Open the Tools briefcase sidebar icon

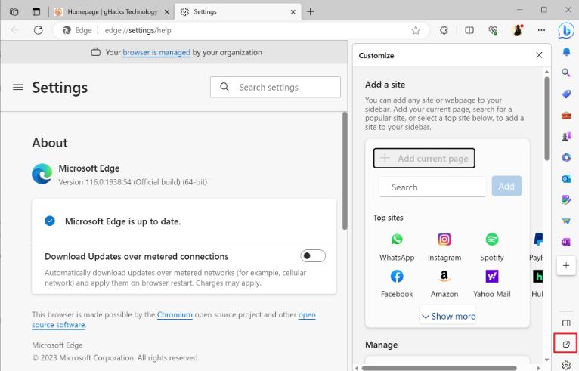pyautogui.click(x=566, y=116)
